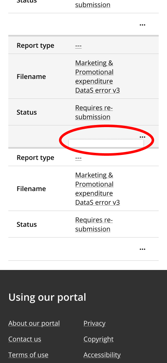Image resolution: width=167 pixels, height=363 pixels.
Task: Open About our portal footer link
Action: point(34,323)
